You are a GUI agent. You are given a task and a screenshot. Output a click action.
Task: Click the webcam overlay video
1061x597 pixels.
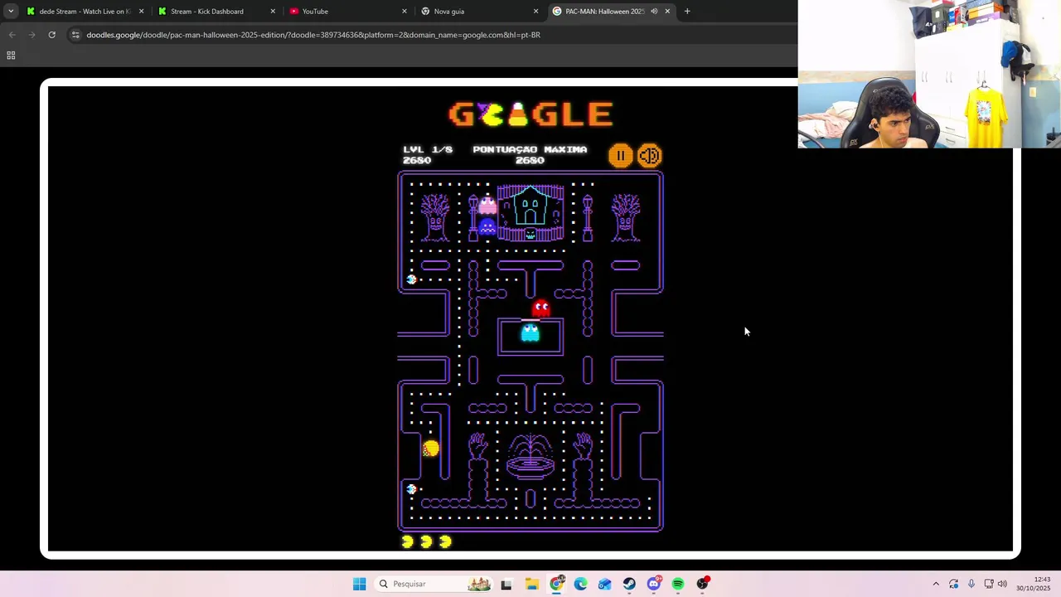[929, 74]
